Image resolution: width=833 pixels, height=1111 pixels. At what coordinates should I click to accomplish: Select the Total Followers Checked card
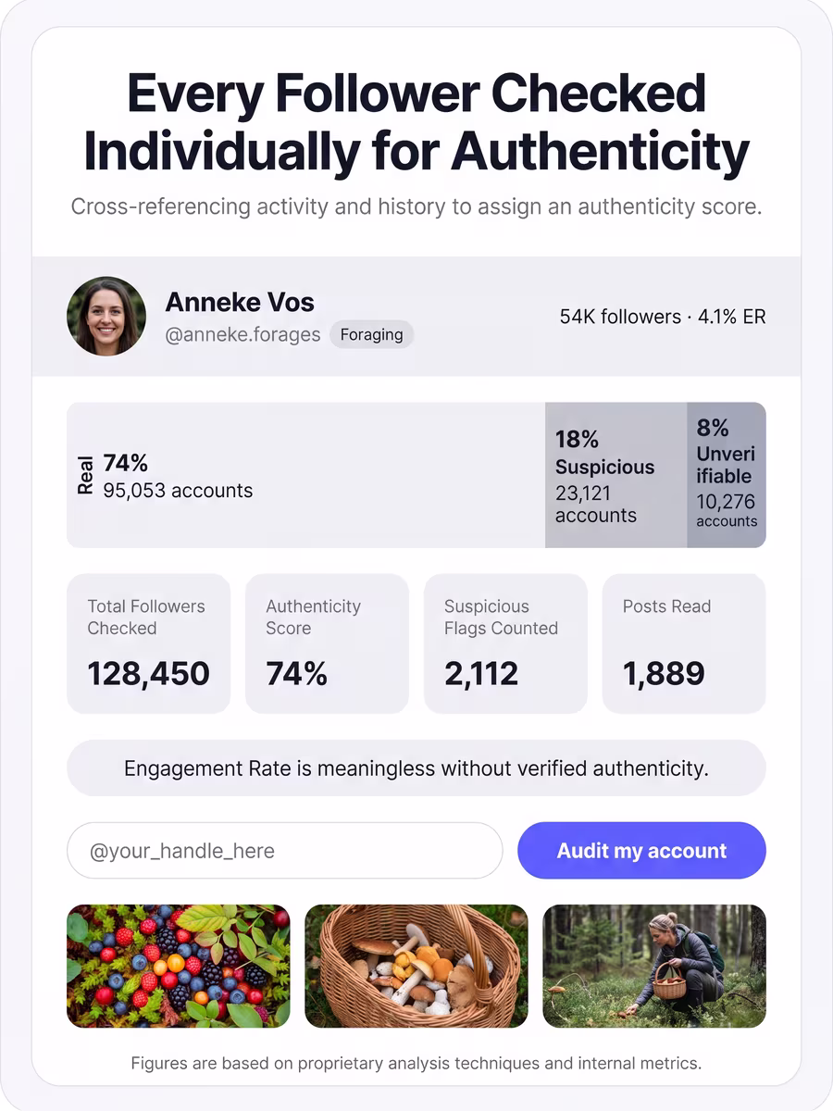(149, 643)
